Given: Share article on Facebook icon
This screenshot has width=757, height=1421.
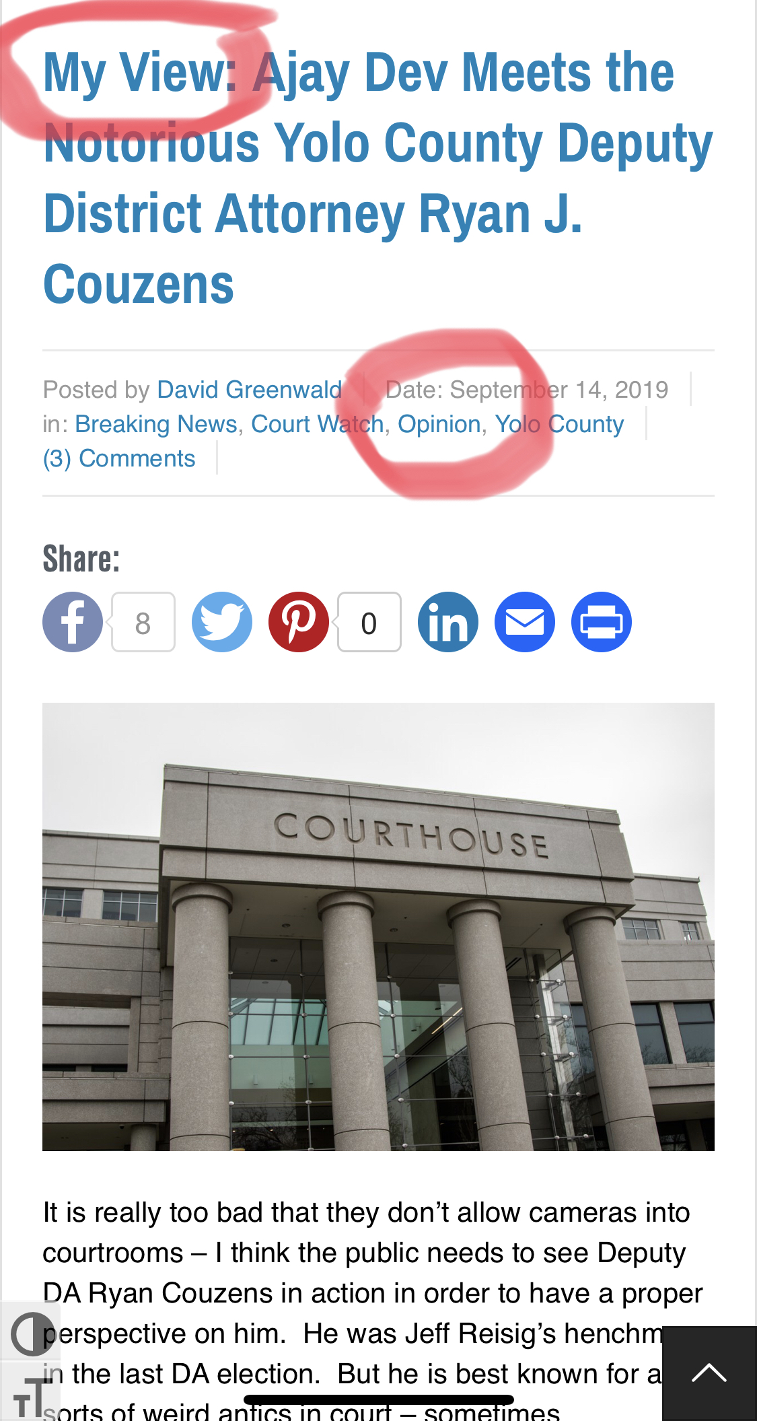Looking at the screenshot, I should pos(73,622).
